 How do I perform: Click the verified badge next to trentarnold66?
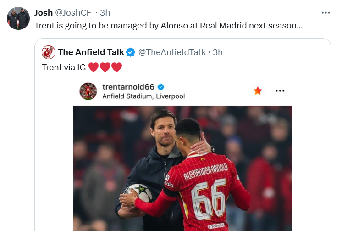point(161,87)
